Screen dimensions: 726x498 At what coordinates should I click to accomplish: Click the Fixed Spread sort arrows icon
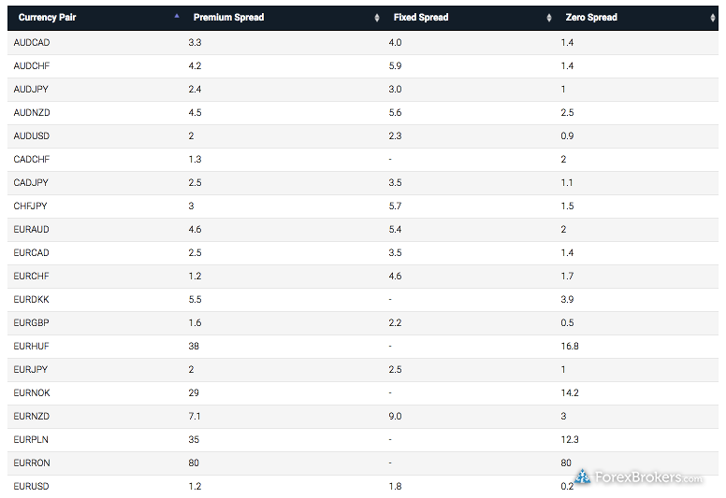coord(549,18)
